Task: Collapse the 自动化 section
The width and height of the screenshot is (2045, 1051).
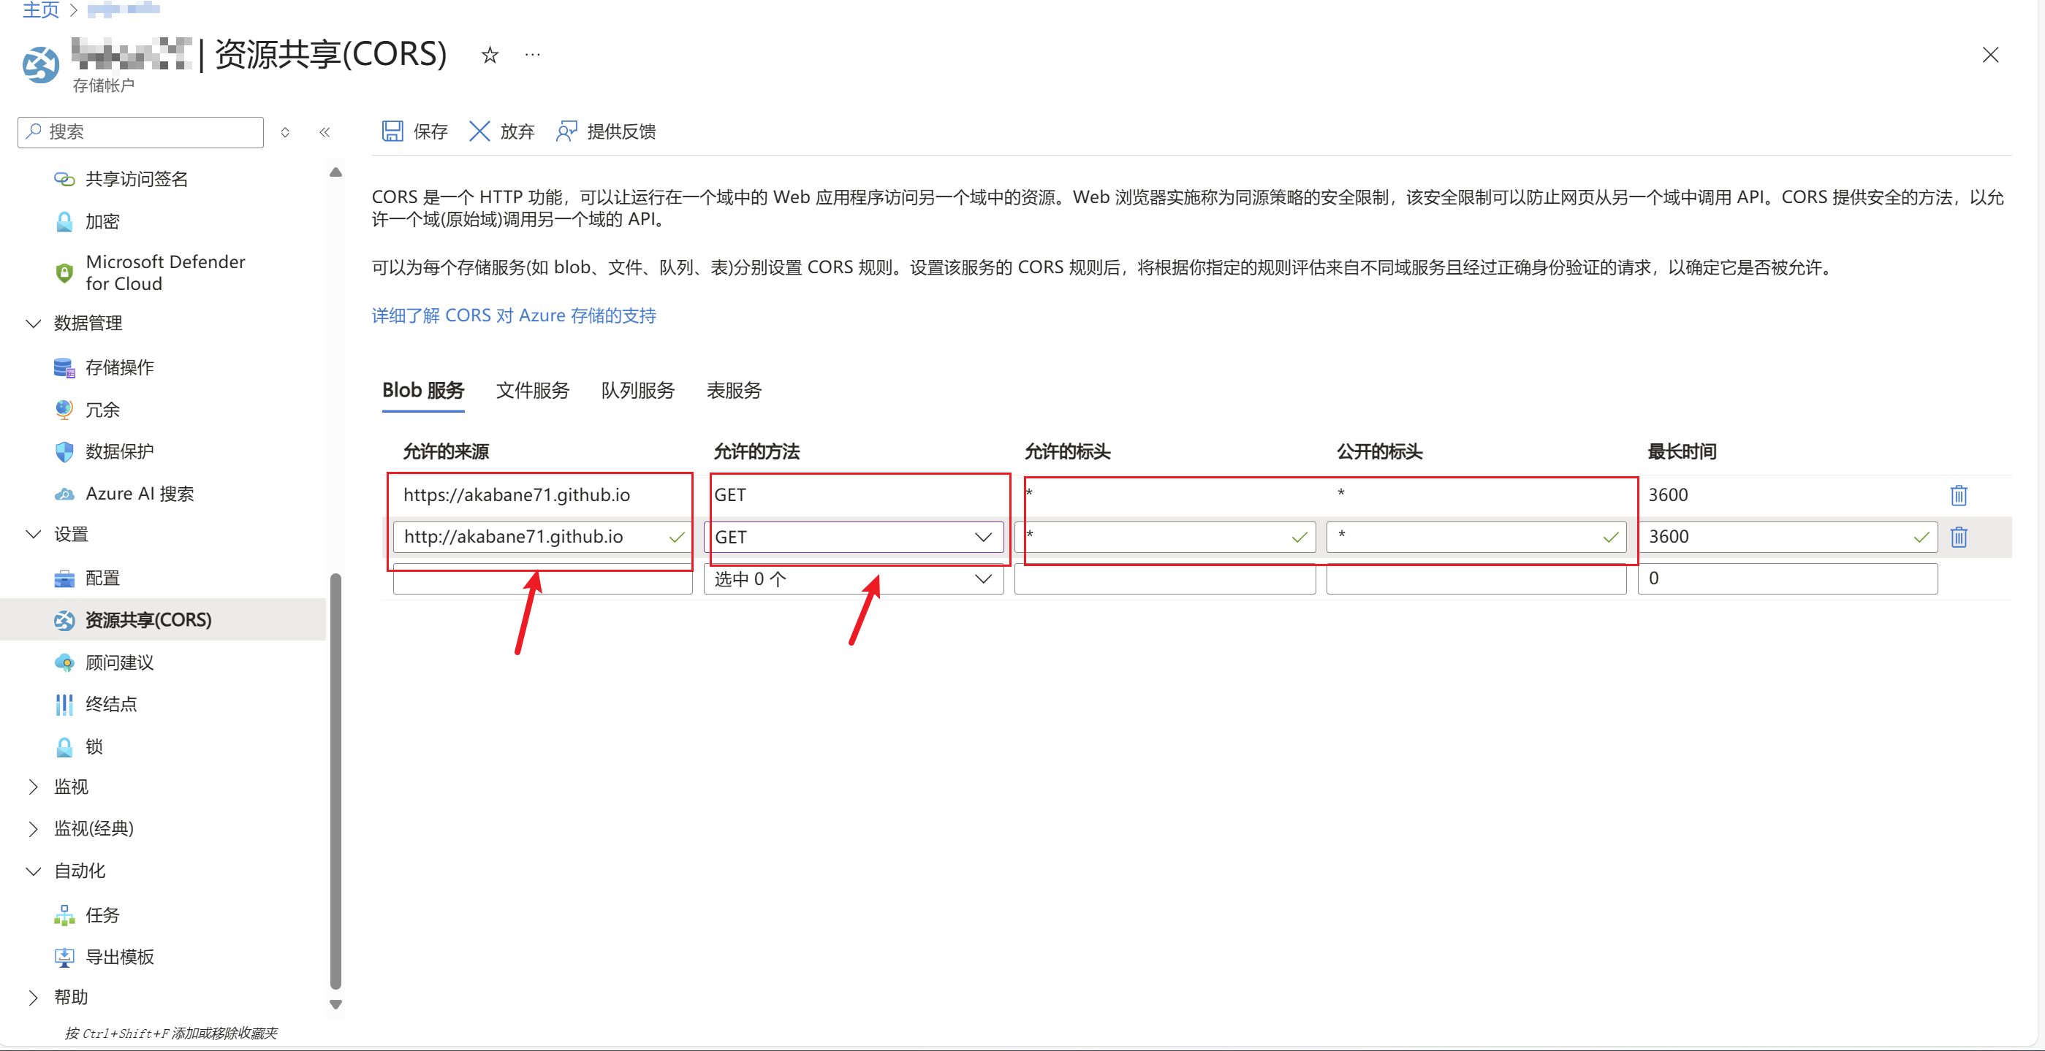Action: [x=34, y=870]
